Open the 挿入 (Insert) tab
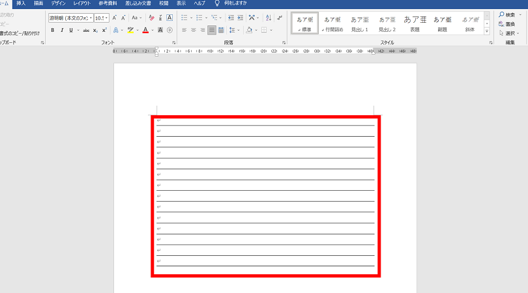The image size is (528, 293). (x=21, y=3)
